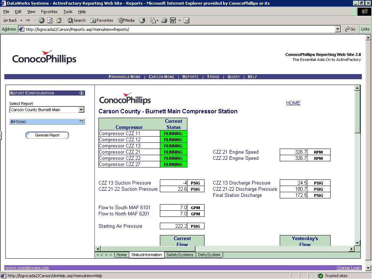
Task: Click the Refresh page icon
Action: tap(50, 20)
